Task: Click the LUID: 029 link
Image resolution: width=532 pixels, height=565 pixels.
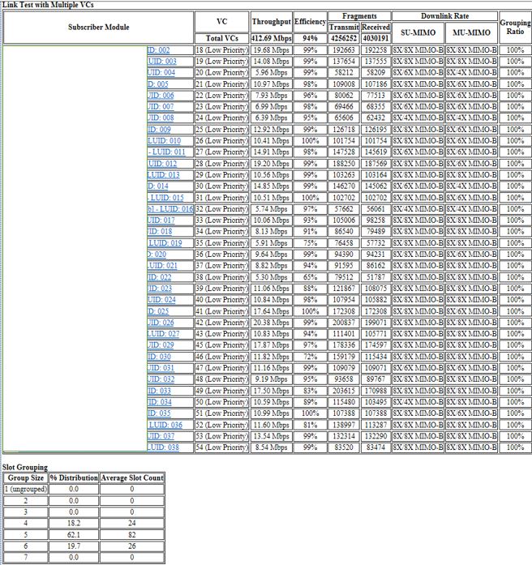Action: [160, 345]
